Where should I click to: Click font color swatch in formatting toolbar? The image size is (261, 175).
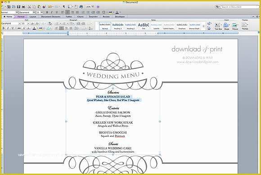click(x=117, y=12)
